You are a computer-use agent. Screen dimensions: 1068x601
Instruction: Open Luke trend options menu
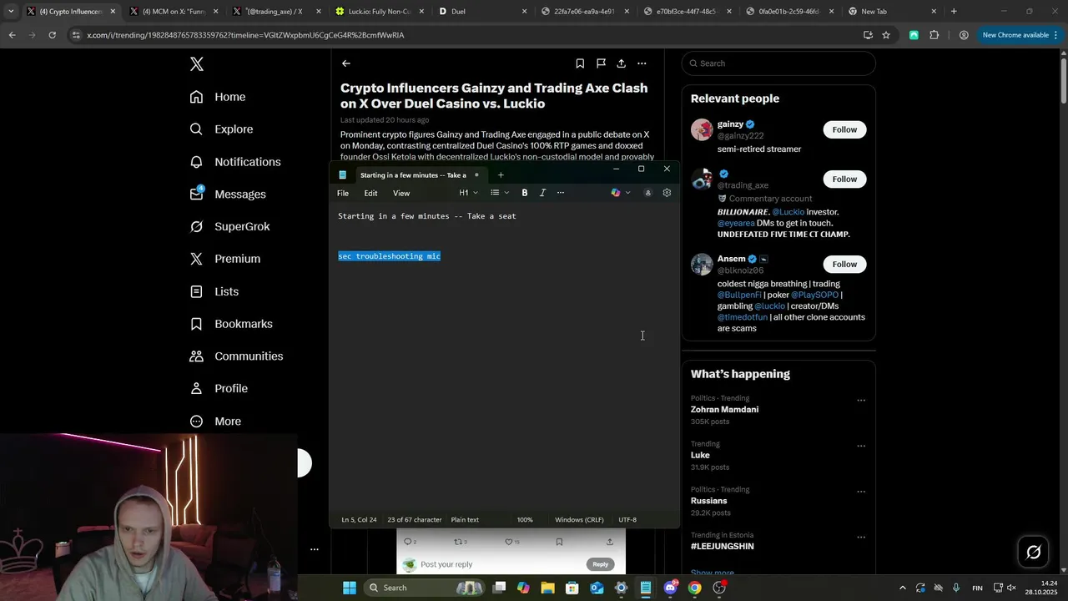click(x=861, y=447)
